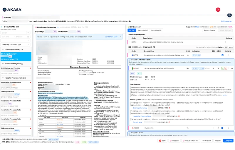Click the APR indicator badge on I97710
The width and height of the screenshot is (235, 150).
coord(194,55)
